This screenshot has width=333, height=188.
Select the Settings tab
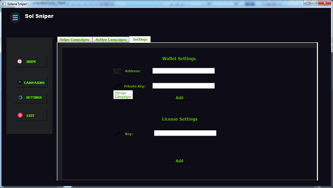140,39
